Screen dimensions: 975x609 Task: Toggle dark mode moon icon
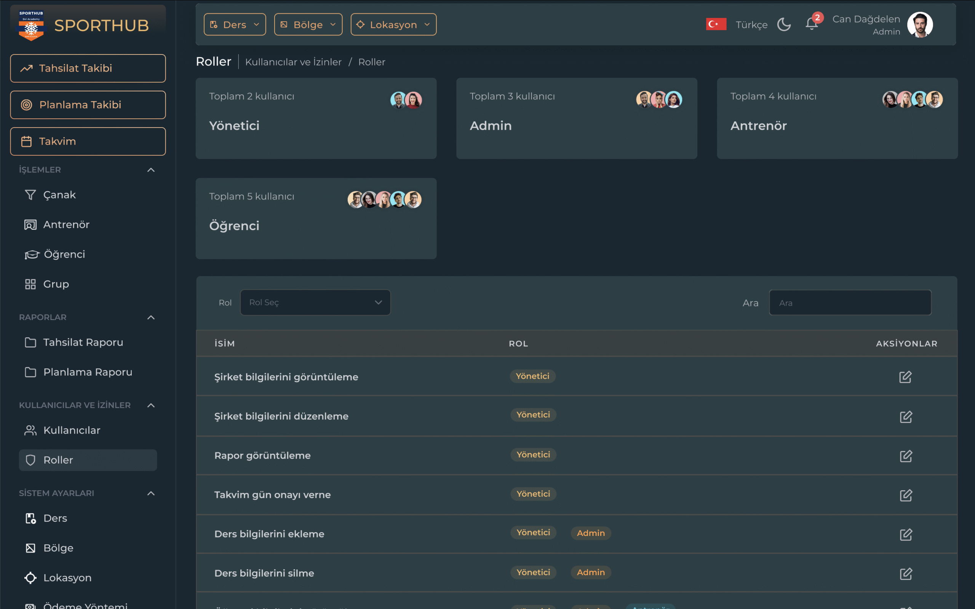(x=784, y=25)
